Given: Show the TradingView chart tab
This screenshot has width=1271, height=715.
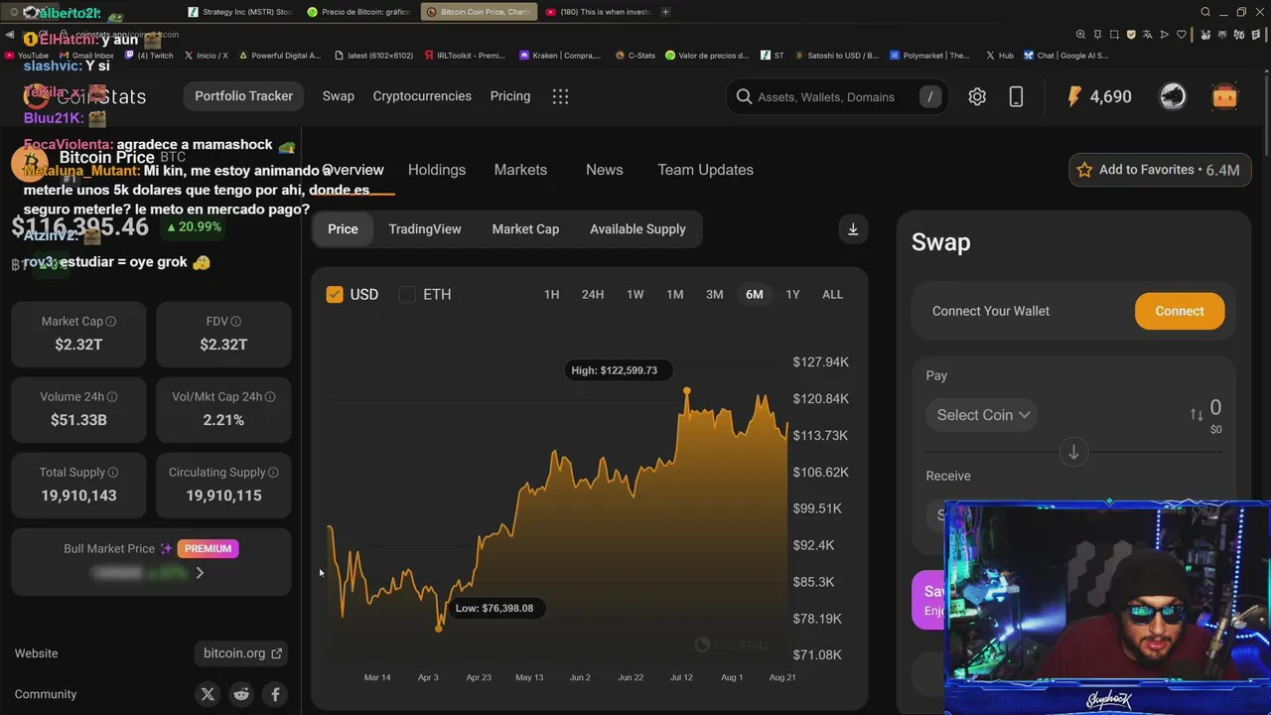Looking at the screenshot, I should (x=425, y=228).
